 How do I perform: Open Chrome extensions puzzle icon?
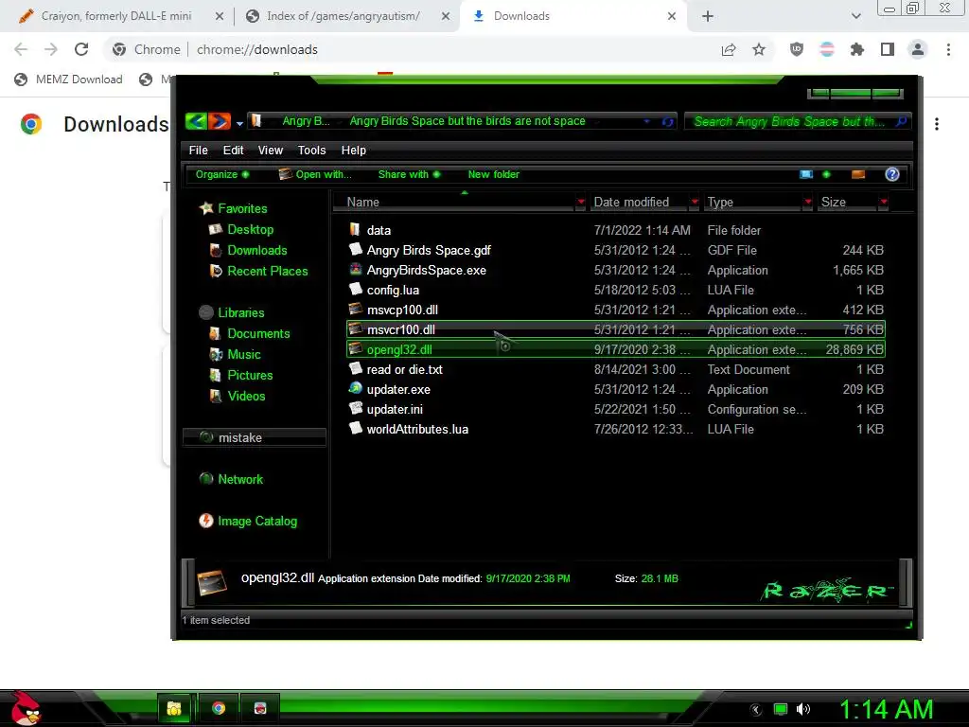click(856, 49)
